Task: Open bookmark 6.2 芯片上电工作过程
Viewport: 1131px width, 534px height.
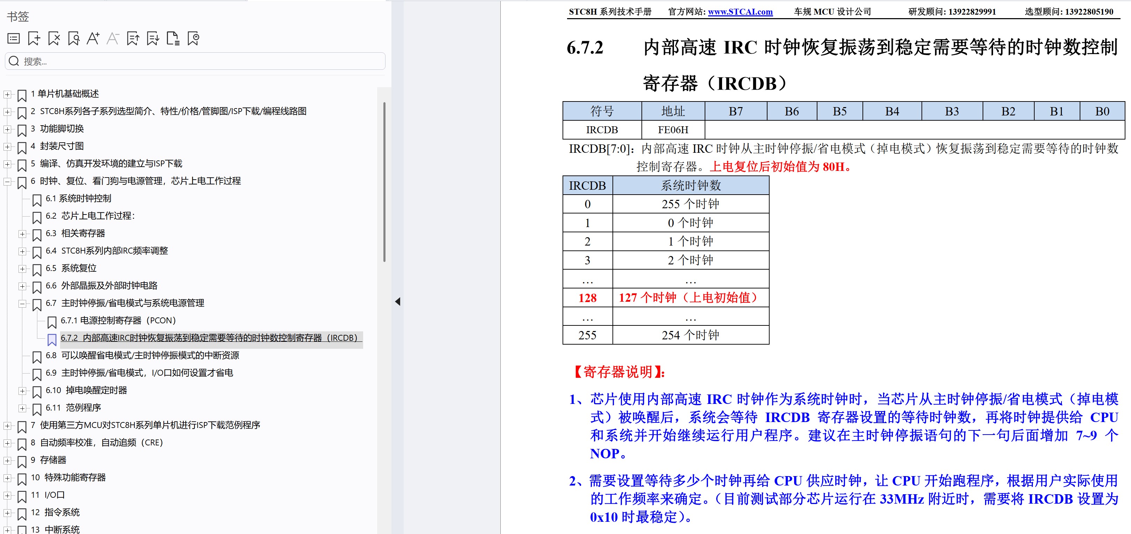Action: point(90,216)
